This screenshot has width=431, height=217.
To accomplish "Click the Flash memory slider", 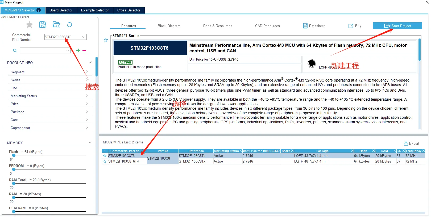I will (48, 155).
